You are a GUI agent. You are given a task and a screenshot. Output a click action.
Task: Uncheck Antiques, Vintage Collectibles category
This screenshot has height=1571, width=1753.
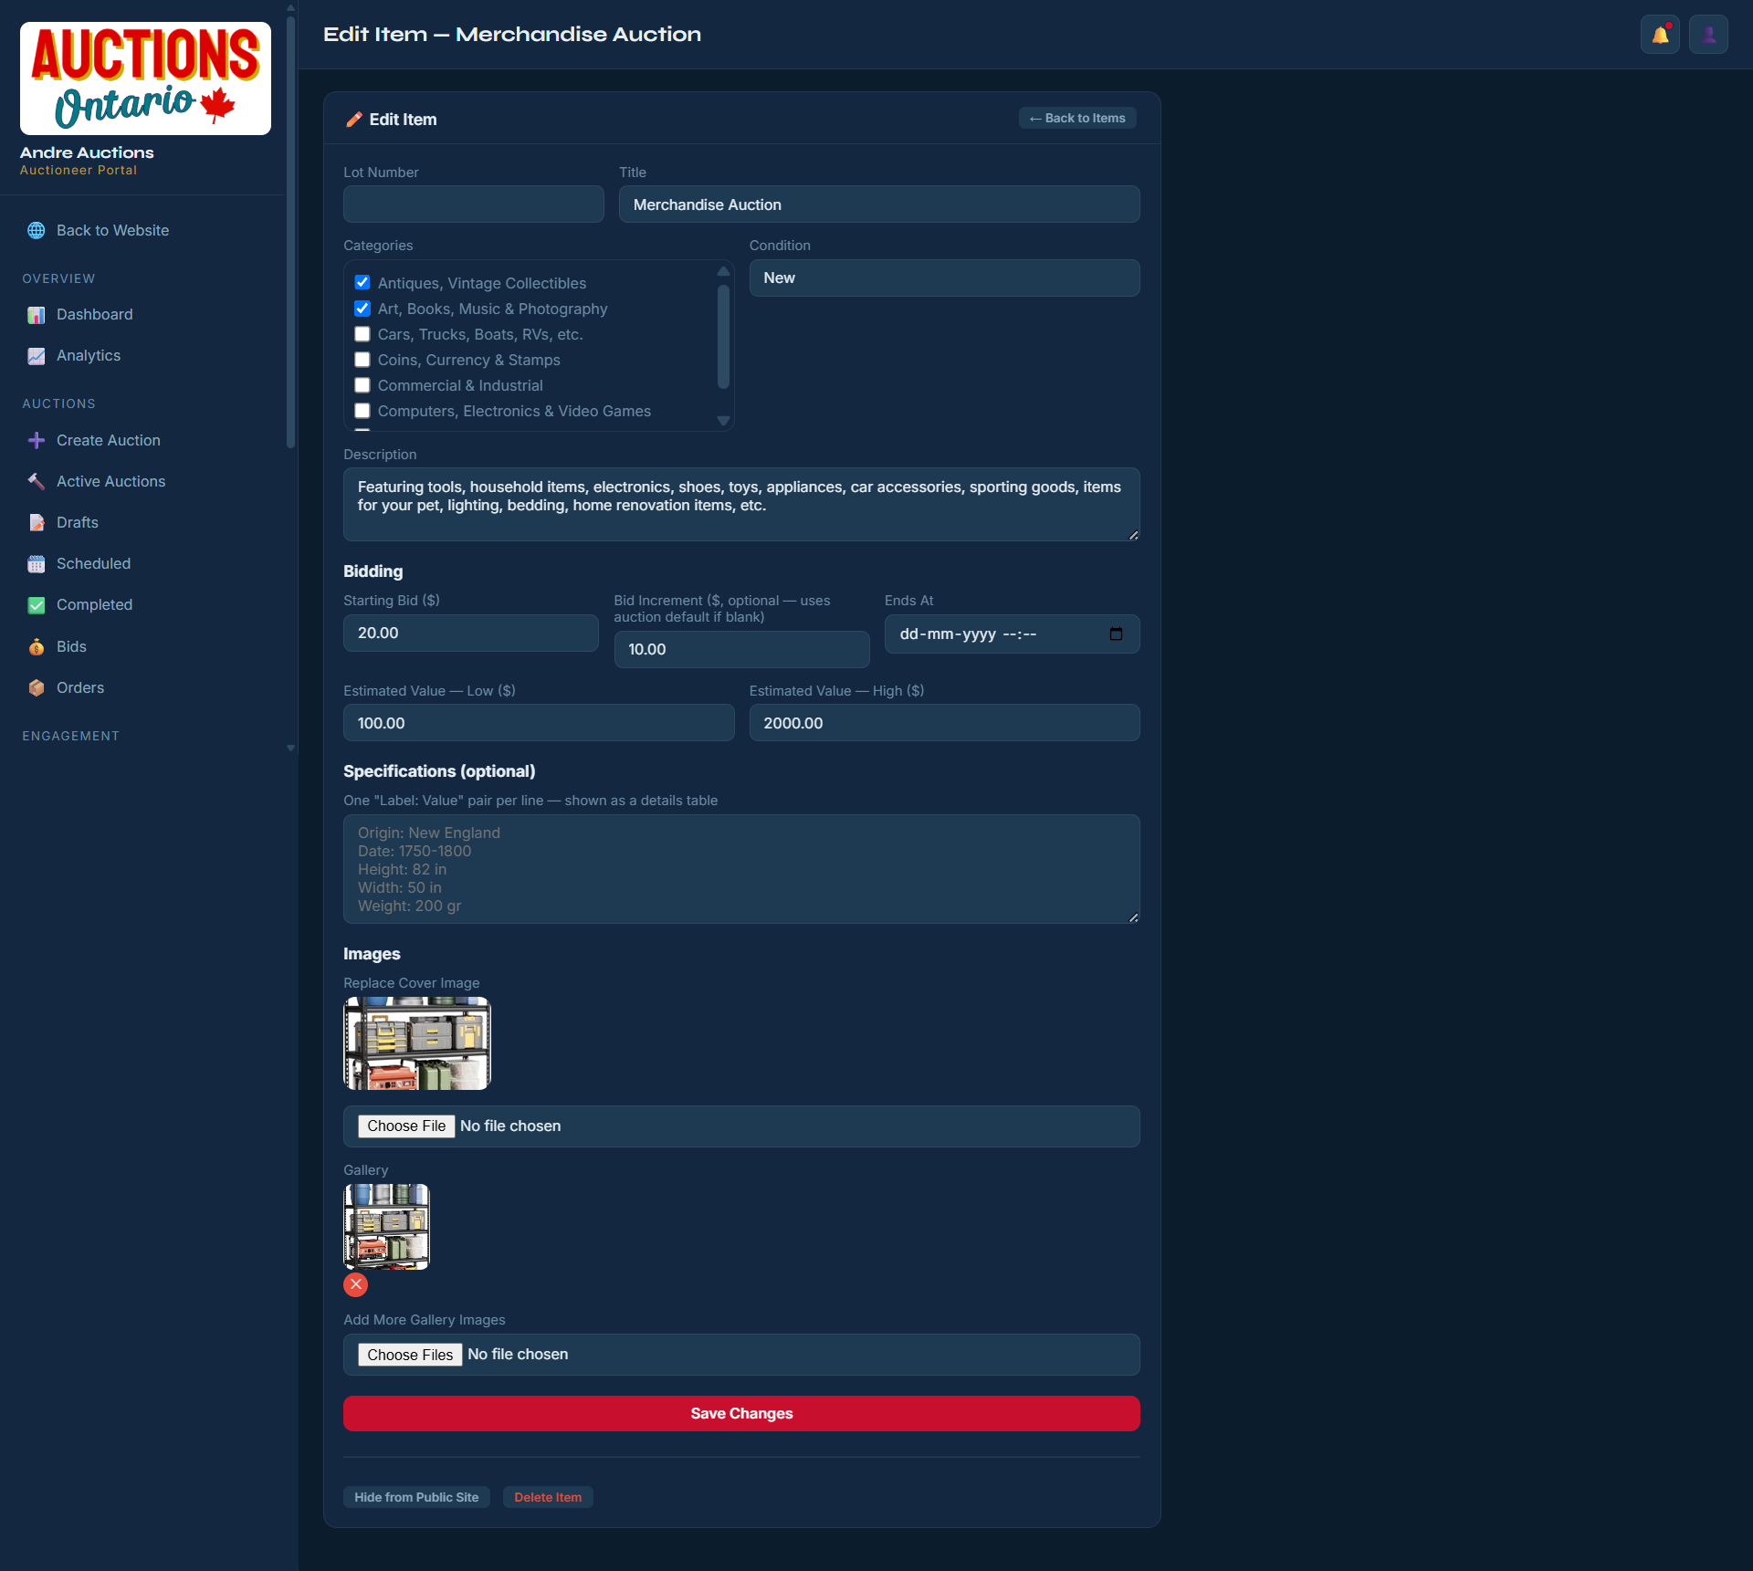coord(362,282)
